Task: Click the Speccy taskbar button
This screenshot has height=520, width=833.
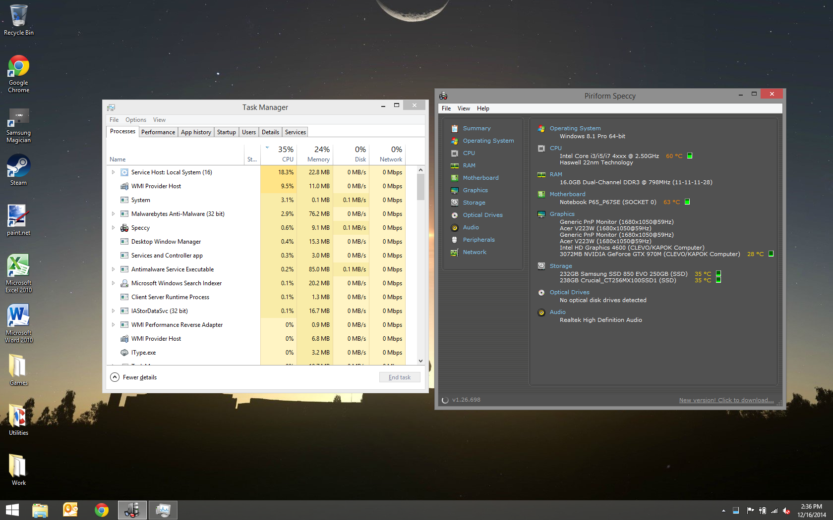Action: coord(132,510)
